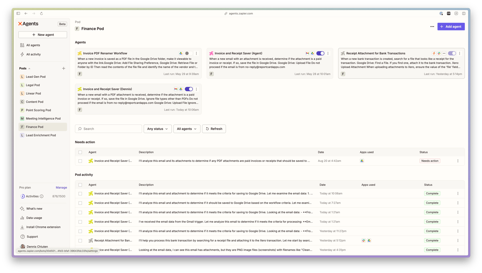
Task: Click the Complete status for Today at 7:27am row
Action: tap(432, 203)
